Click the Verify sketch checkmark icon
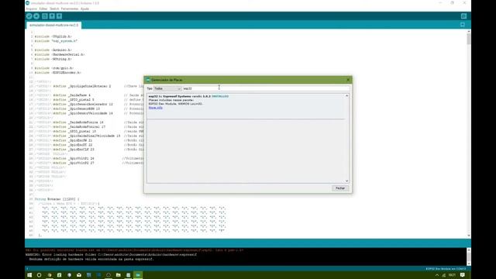 point(29,16)
